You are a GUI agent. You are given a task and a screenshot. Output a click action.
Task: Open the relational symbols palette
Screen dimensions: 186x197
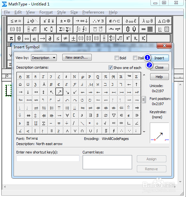[15, 21]
